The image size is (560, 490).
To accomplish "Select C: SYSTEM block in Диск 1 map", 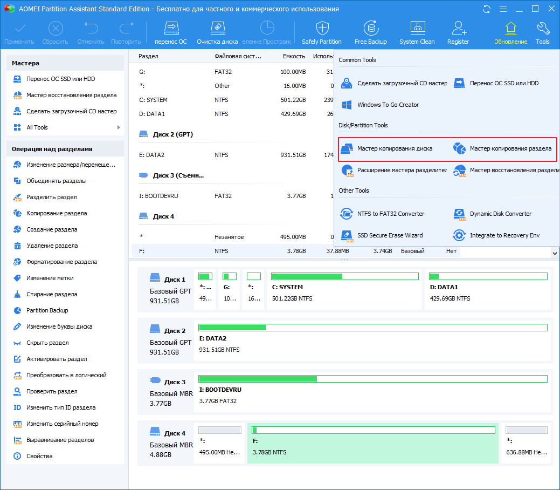I will [344, 289].
